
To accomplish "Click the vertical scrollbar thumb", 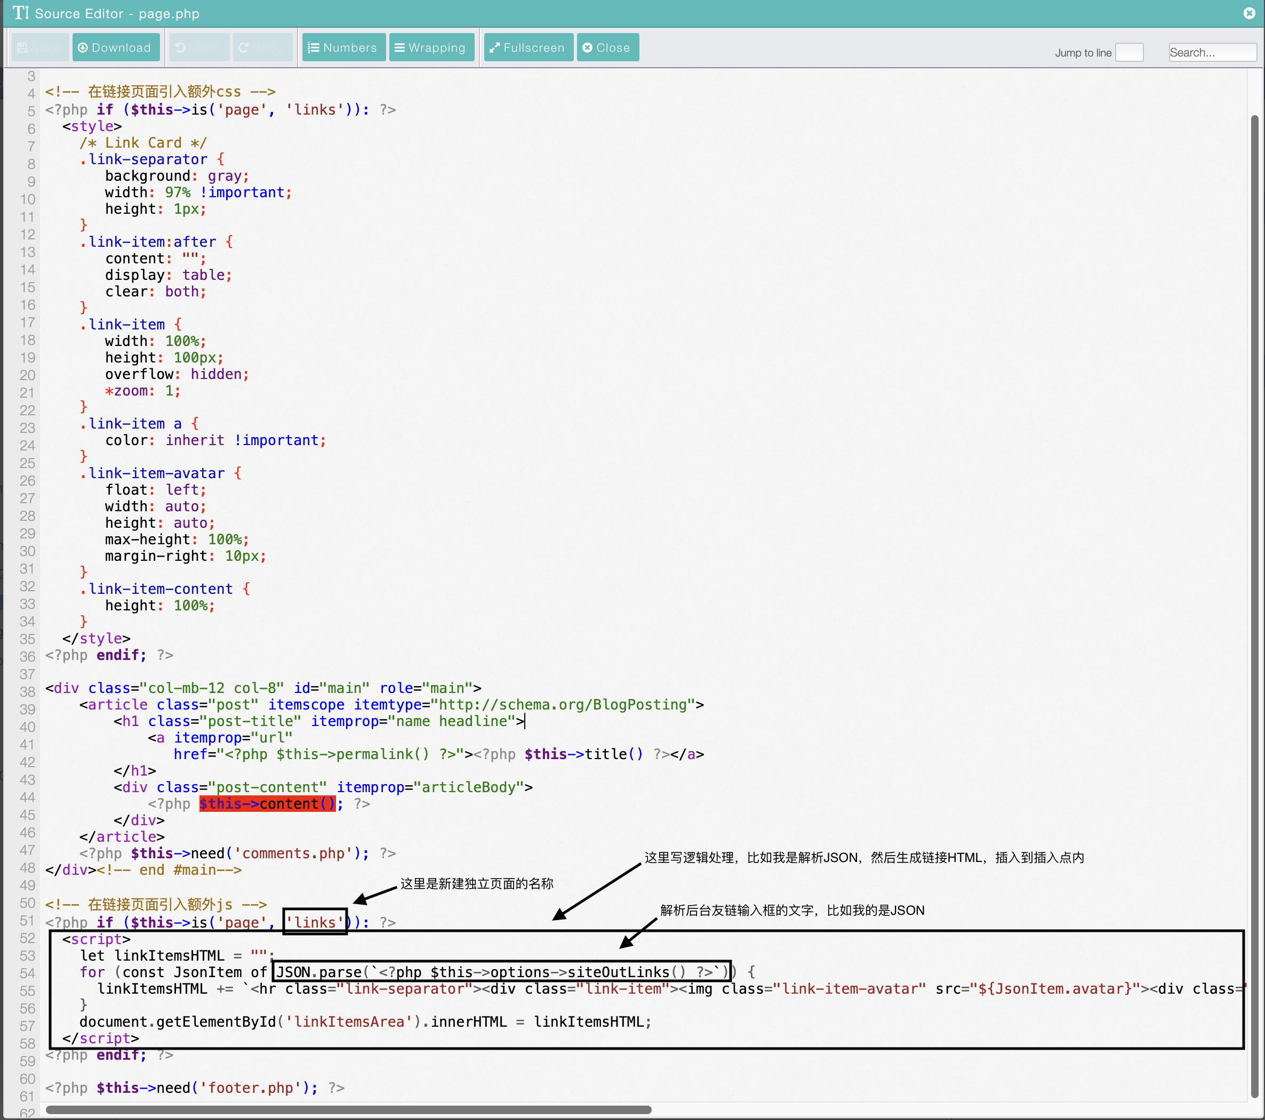I will point(1254,607).
